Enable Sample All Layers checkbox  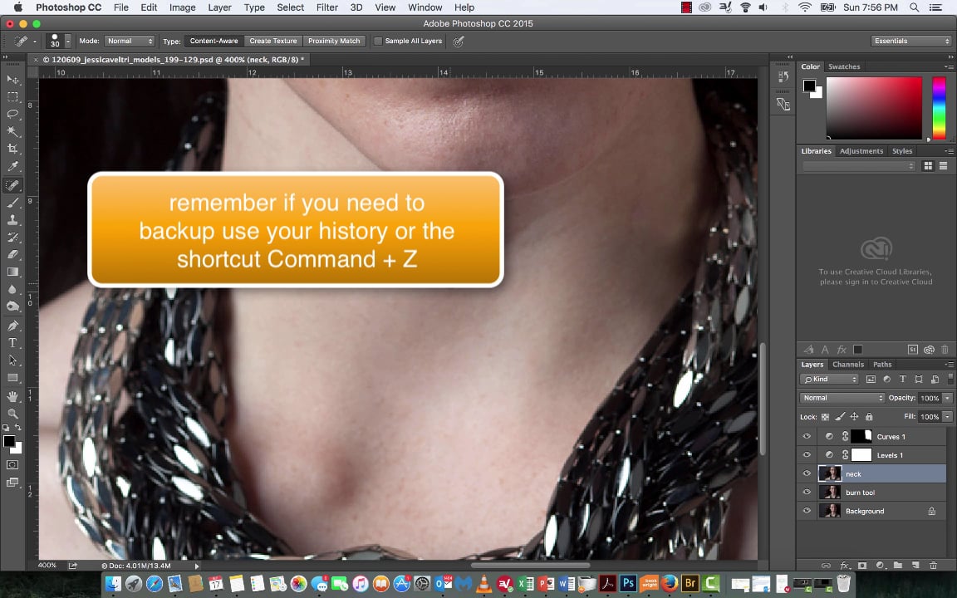pyautogui.click(x=378, y=41)
